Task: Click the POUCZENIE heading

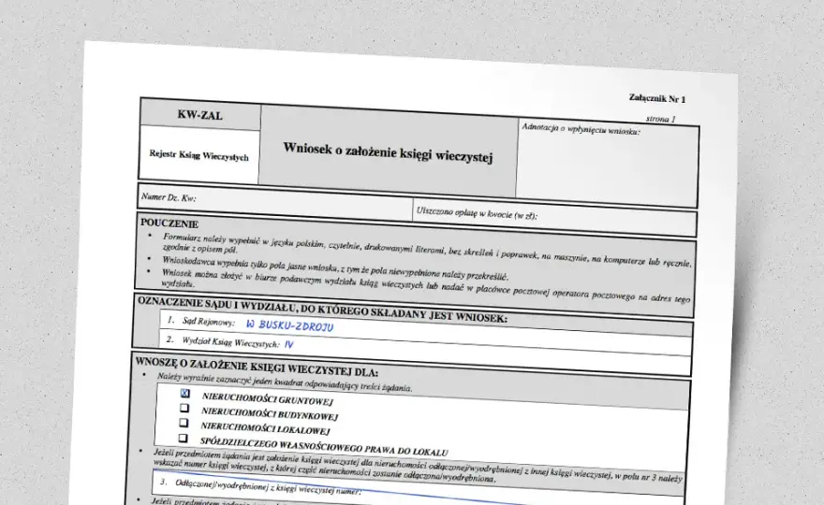Action: pyautogui.click(x=169, y=224)
